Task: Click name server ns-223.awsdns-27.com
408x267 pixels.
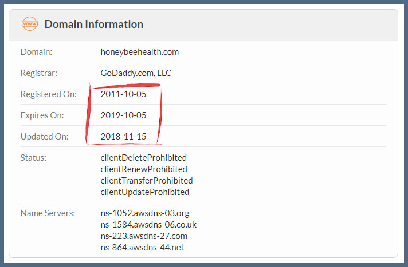Action: click(x=144, y=236)
